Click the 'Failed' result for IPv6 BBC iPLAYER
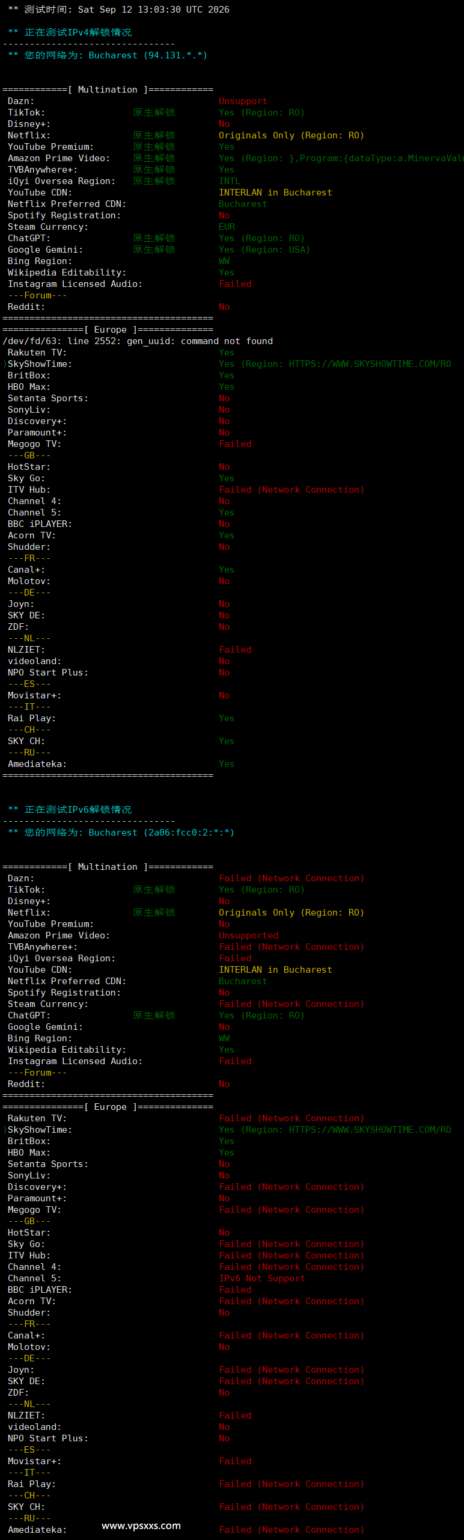Viewport: 464px width, 1540px height. point(235,1290)
